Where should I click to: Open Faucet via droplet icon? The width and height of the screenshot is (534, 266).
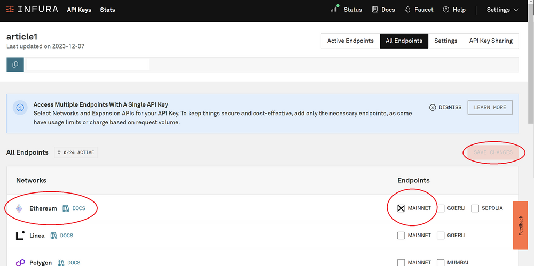(x=419, y=10)
